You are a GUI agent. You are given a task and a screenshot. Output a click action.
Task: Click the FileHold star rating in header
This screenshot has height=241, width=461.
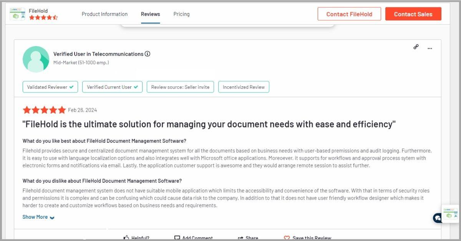click(x=43, y=18)
